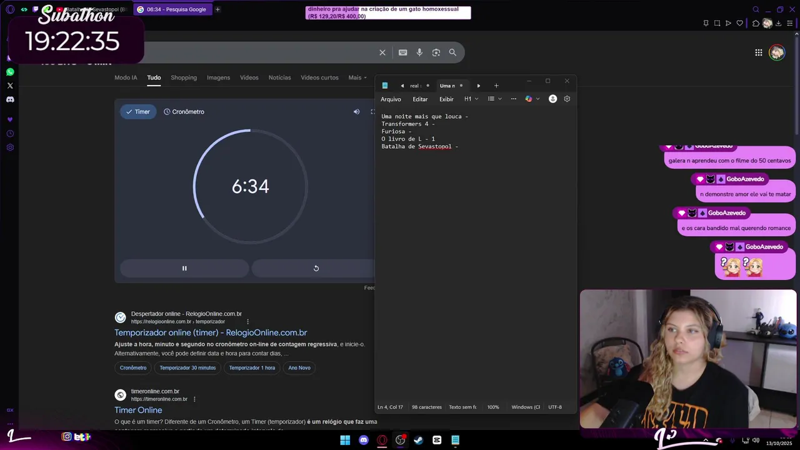The image size is (800, 450).
Task: Open Google account avatar on page
Action: (777, 52)
